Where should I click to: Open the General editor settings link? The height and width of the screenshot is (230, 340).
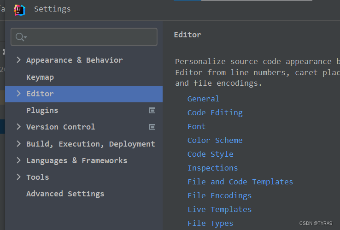click(x=203, y=99)
